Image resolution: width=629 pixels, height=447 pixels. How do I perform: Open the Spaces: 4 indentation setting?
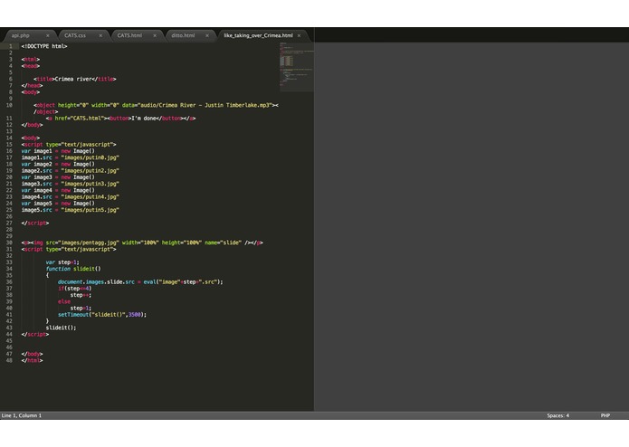(x=558, y=415)
